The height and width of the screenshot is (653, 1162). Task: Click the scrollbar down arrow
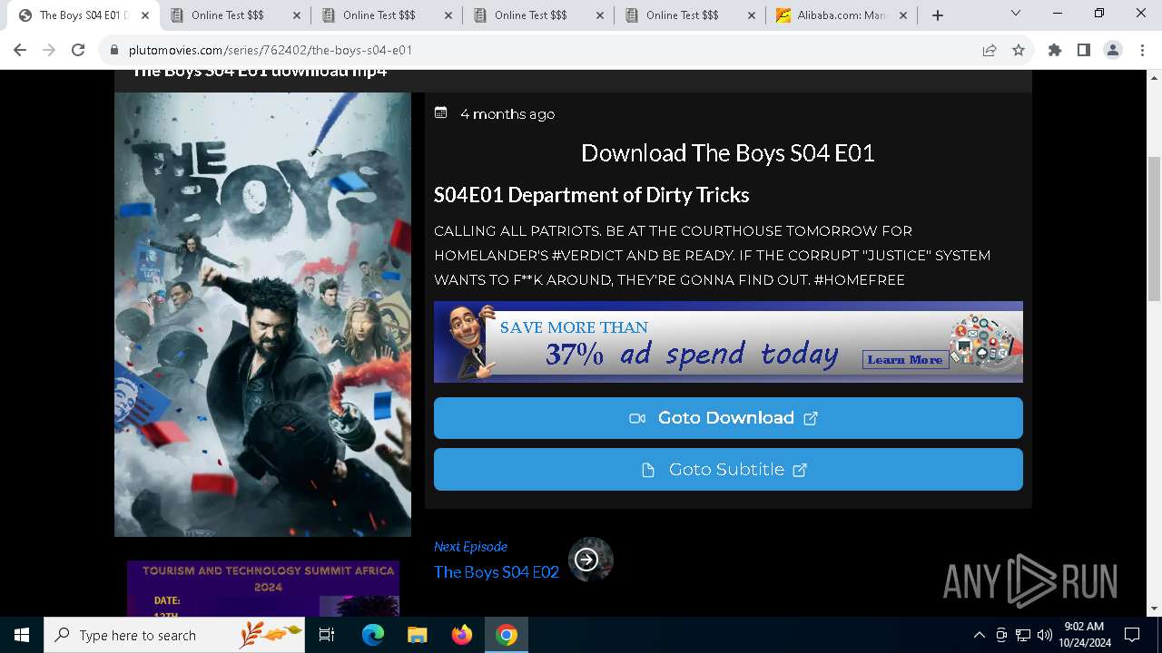click(x=1154, y=609)
